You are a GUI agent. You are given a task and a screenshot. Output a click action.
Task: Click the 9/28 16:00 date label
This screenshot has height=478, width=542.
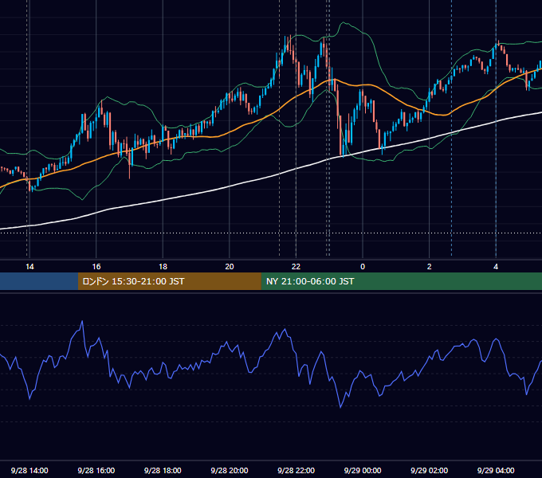(96, 470)
